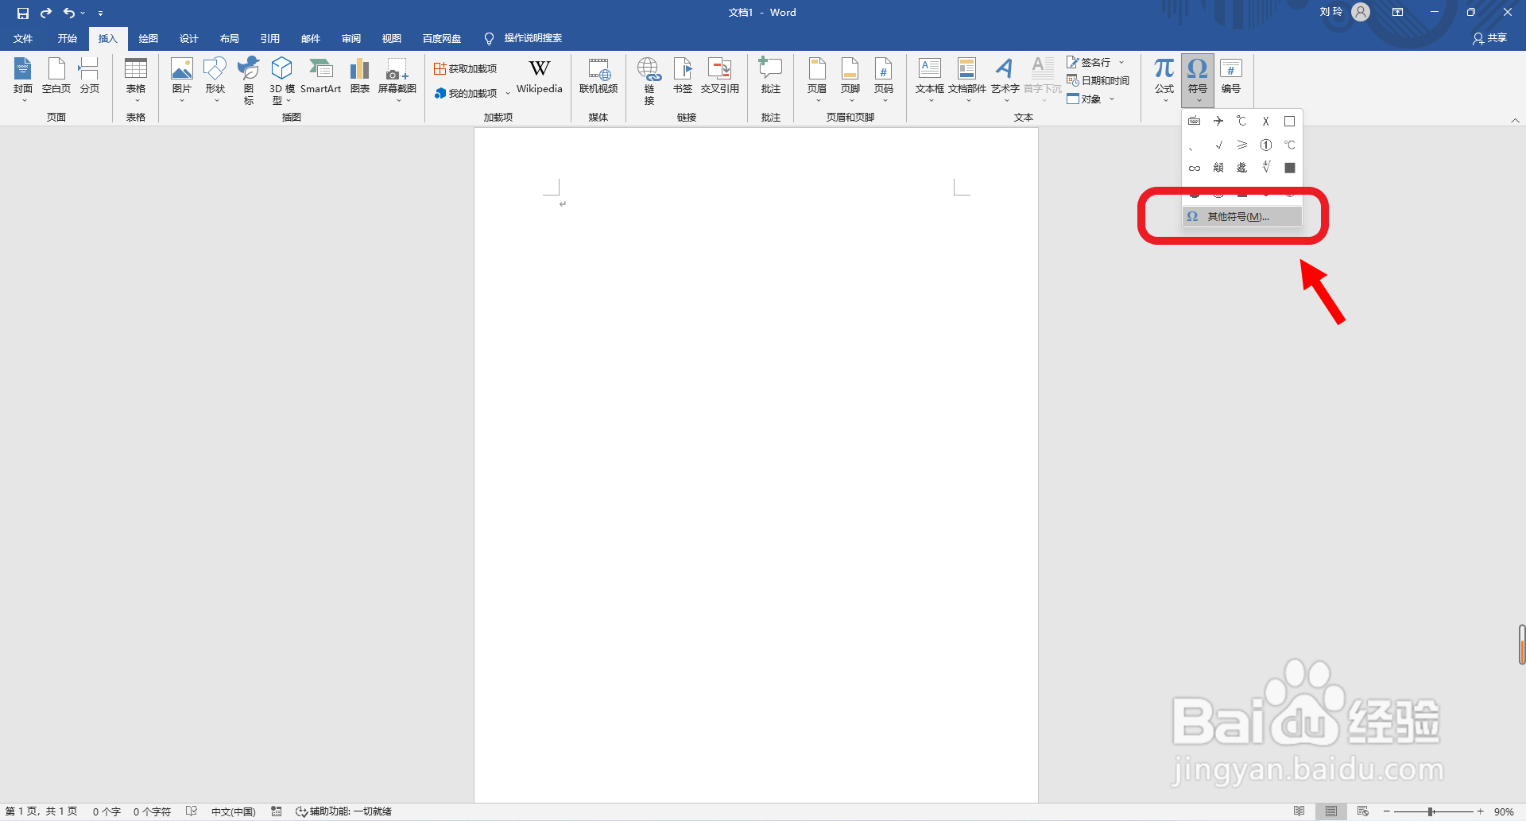Image resolution: width=1526 pixels, height=821 pixels.
Task: Expand the 对象 object dropdown arrow
Action: coord(1112,99)
